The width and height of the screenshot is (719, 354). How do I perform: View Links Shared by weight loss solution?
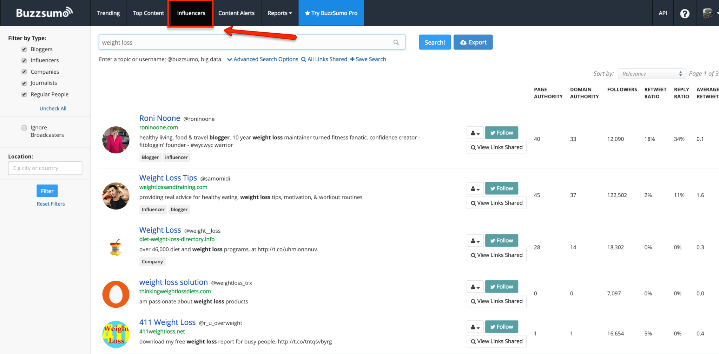(x=496, y=301)
